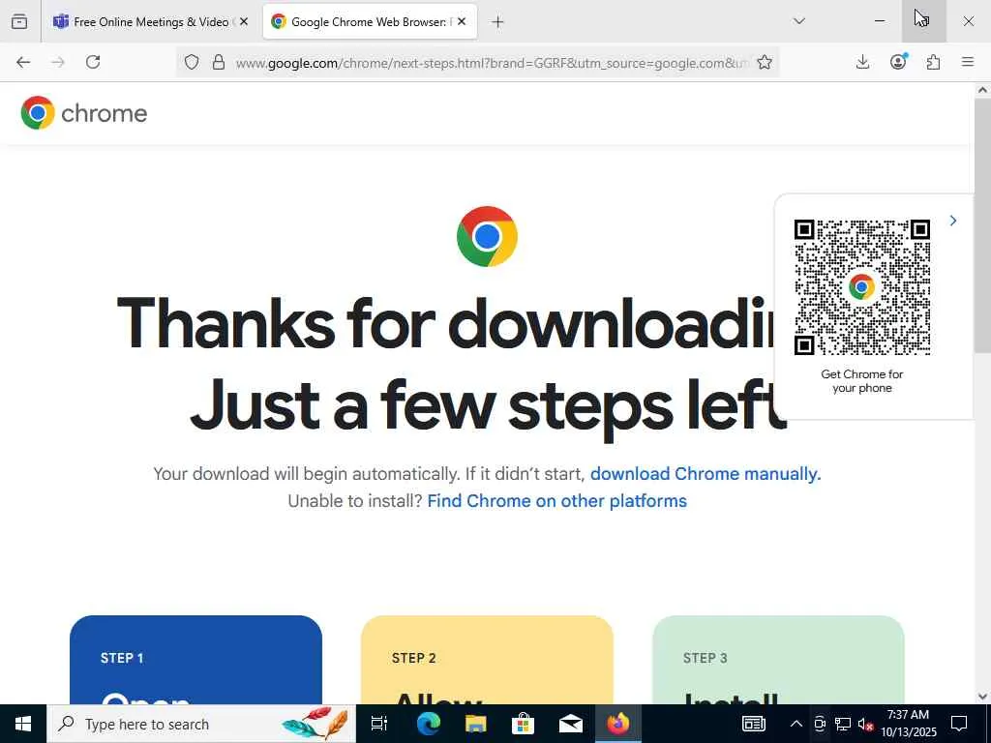
Task: Open the downloads panel
Action: coord(862,62)
